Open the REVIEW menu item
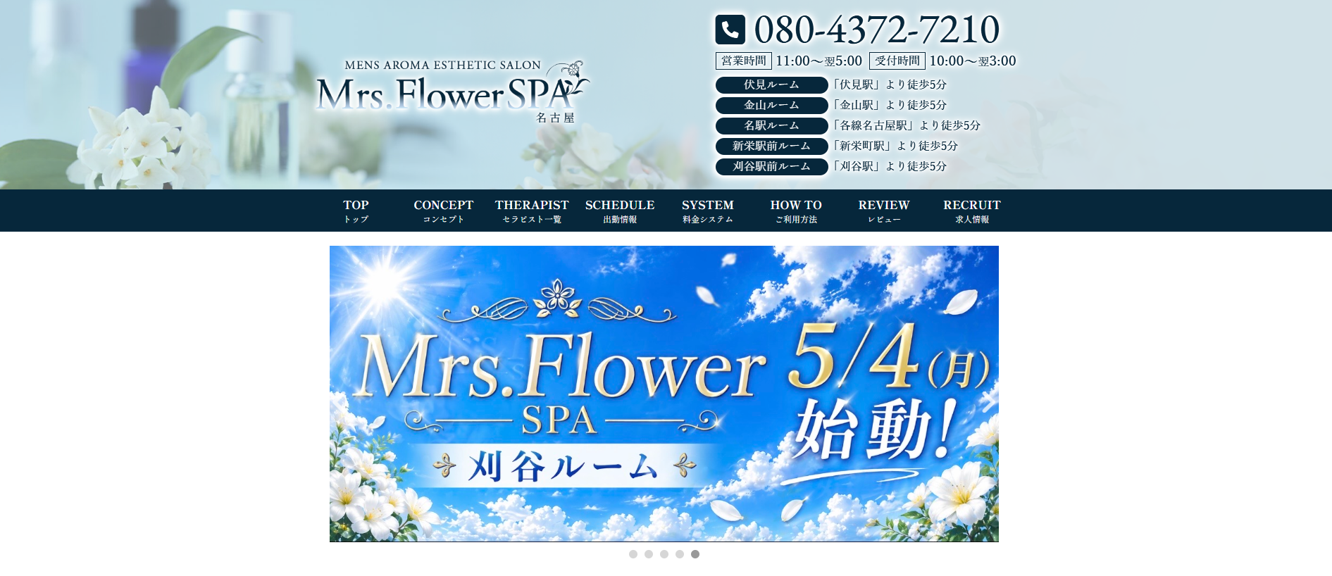 click(x=884, y=211)
